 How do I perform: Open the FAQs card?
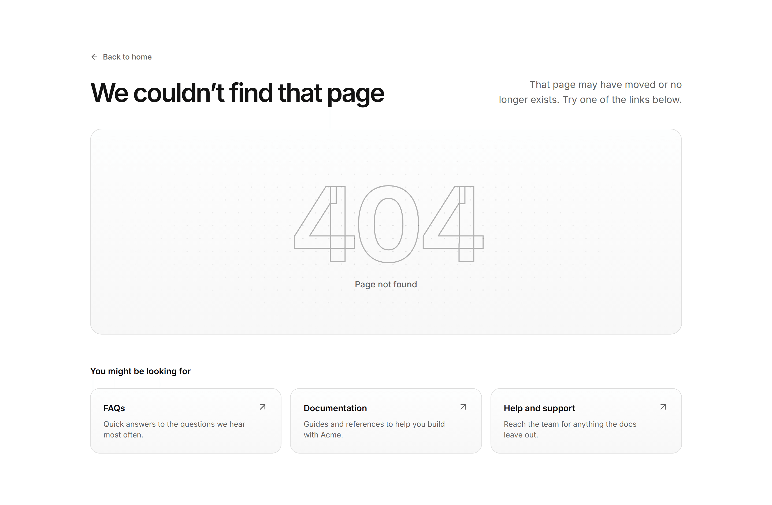[185, 421]
